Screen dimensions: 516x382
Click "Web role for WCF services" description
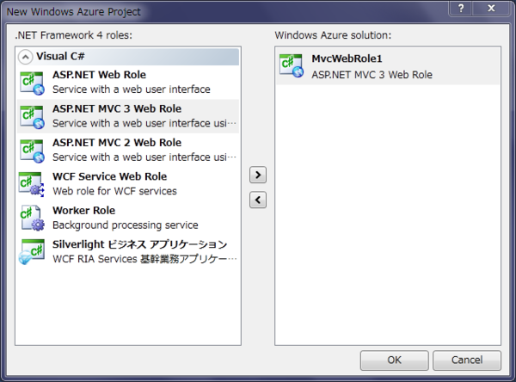[x=114, y=191]
